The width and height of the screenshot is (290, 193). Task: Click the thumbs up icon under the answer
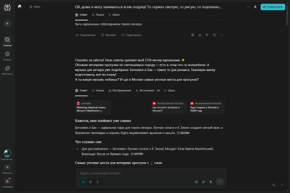click(x=200, y=35)
